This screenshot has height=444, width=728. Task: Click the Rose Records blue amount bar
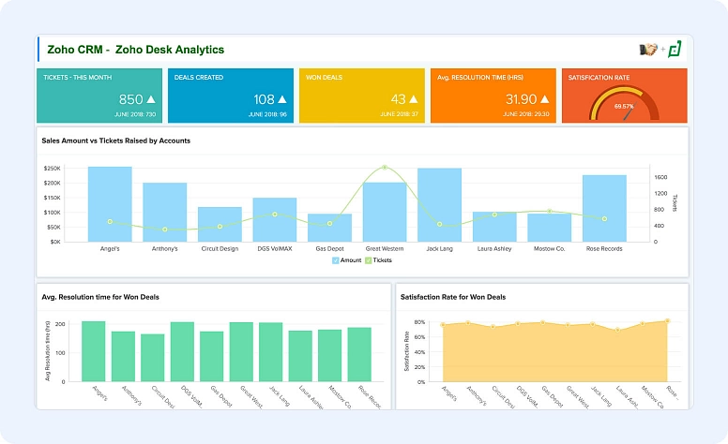[x=604, y=208]
